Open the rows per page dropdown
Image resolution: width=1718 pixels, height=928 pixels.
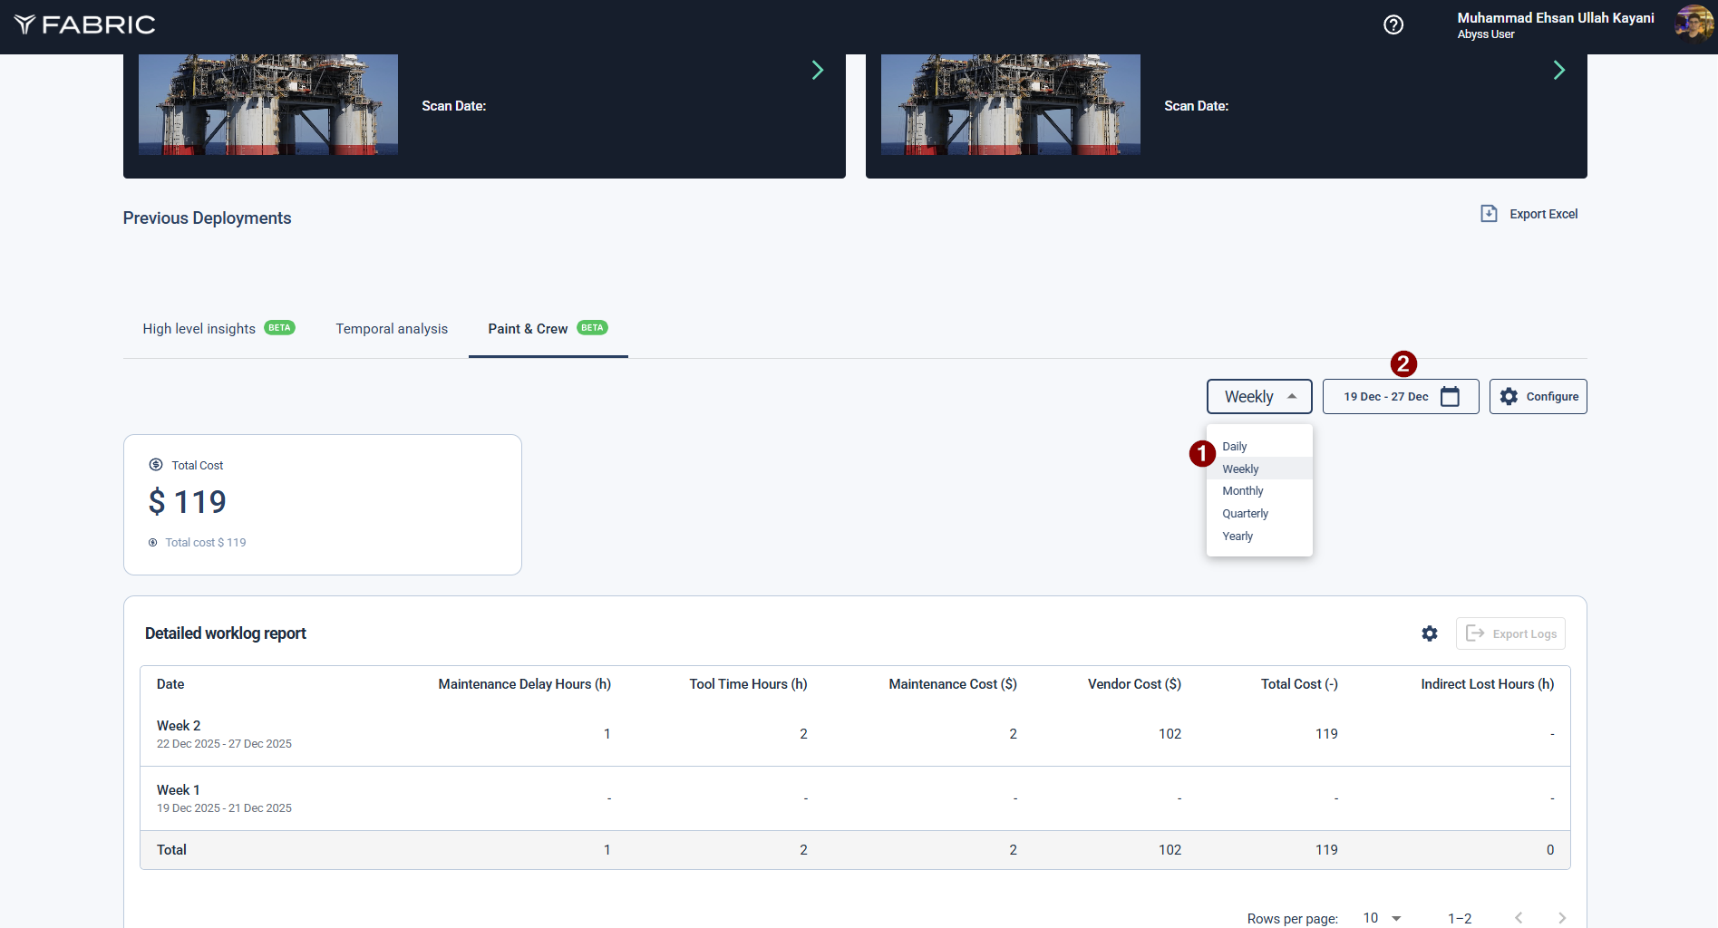(x=1382, y=918)
